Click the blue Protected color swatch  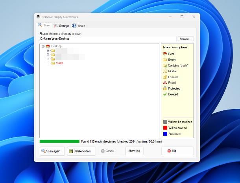coord(165,134)
